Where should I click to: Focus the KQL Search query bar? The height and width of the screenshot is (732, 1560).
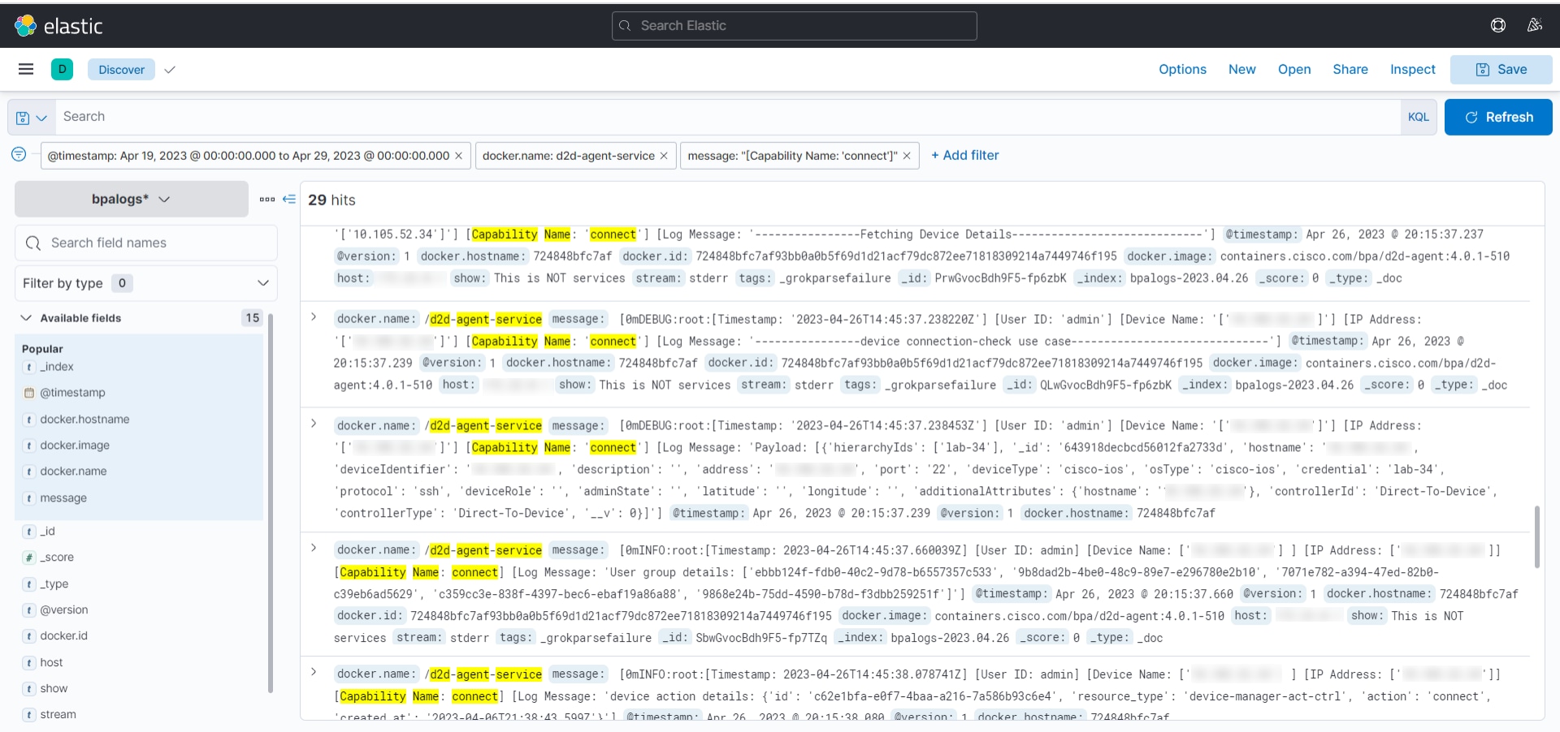728,117
